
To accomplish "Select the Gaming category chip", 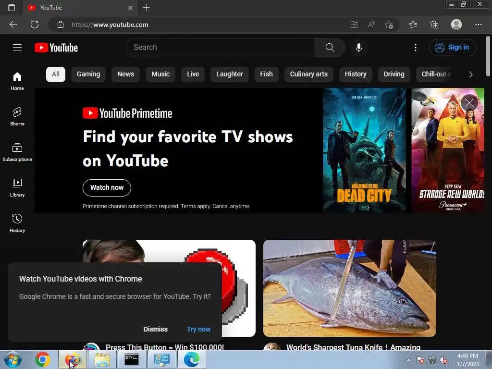I will tap(88, 74).
